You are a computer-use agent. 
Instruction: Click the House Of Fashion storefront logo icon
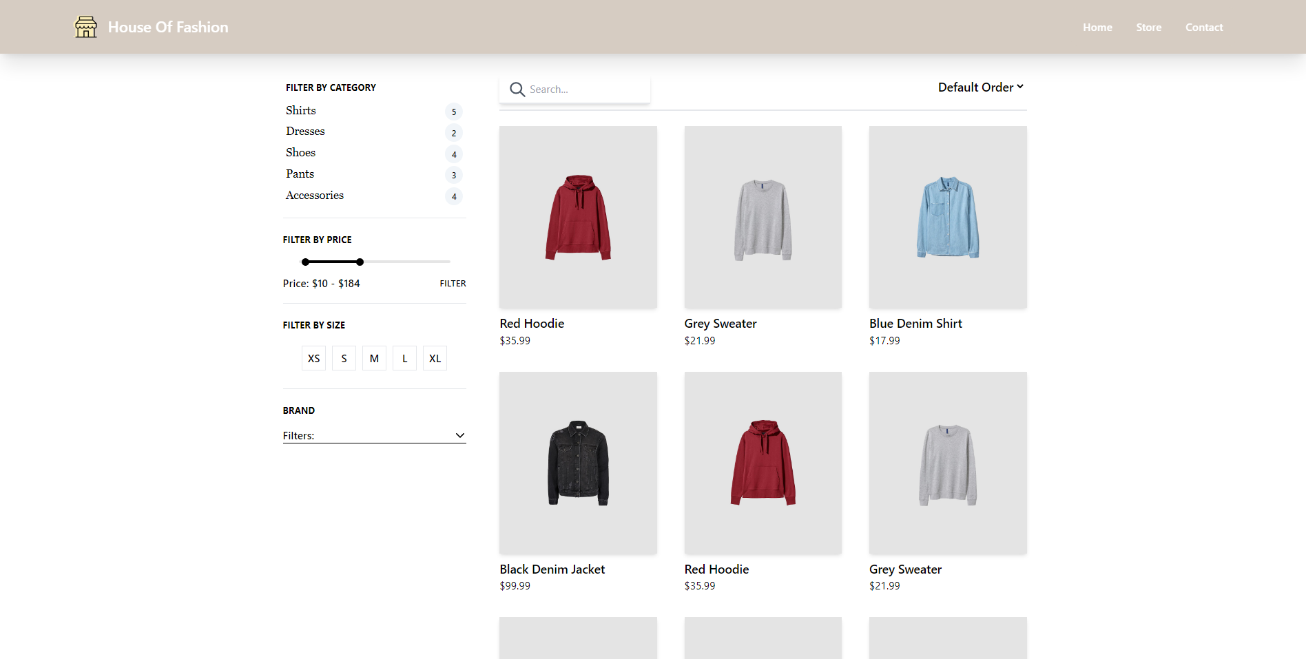click(x=85, y=27)
